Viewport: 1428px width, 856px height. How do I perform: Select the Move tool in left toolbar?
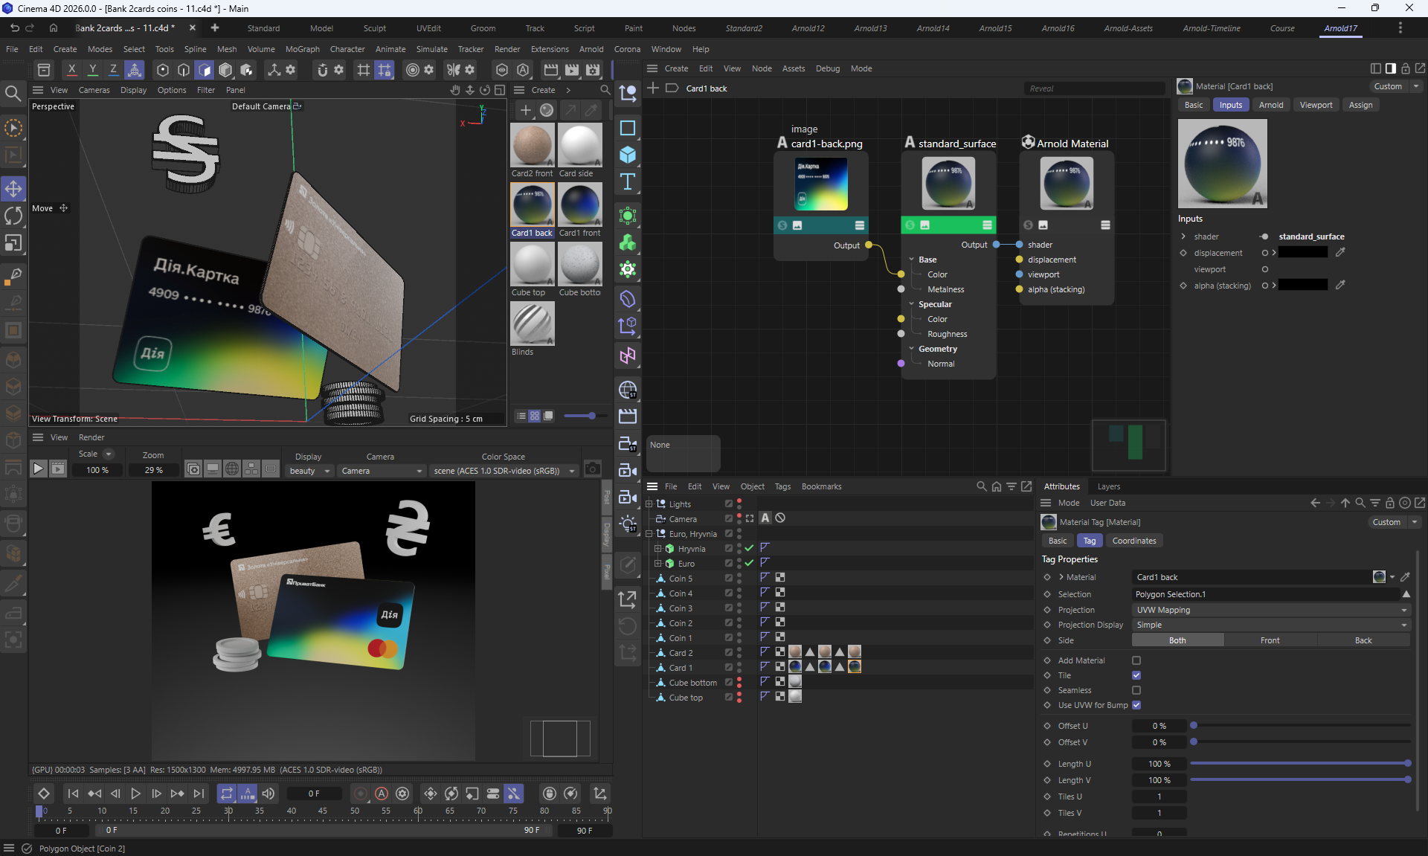click(x=13, y=189)
